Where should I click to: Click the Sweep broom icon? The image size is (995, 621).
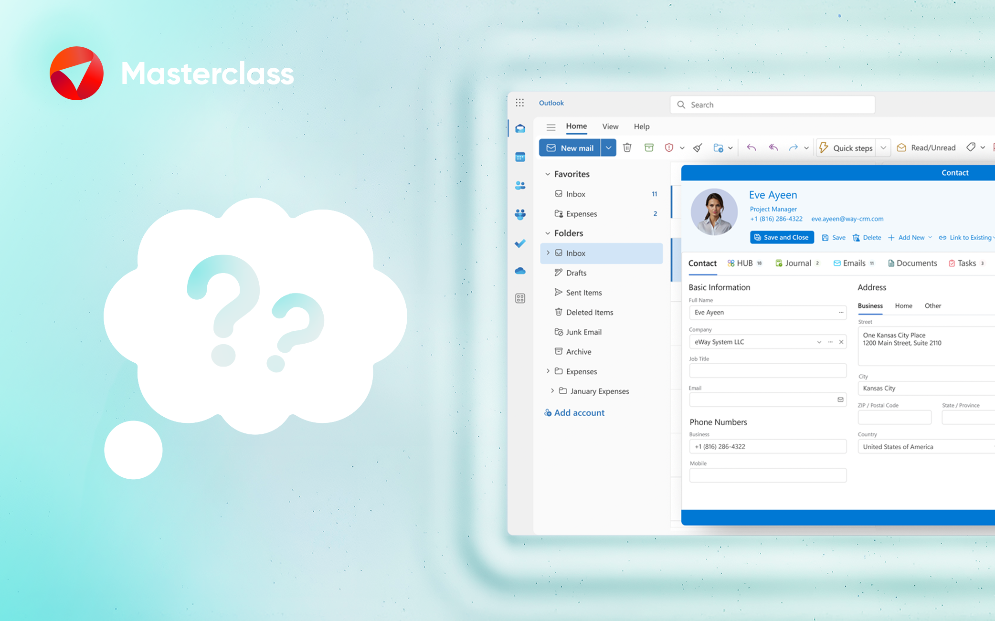698,148
